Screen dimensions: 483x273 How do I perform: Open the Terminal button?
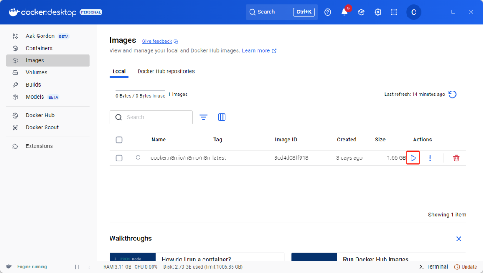pyautogui.click(x=433, y=267)
